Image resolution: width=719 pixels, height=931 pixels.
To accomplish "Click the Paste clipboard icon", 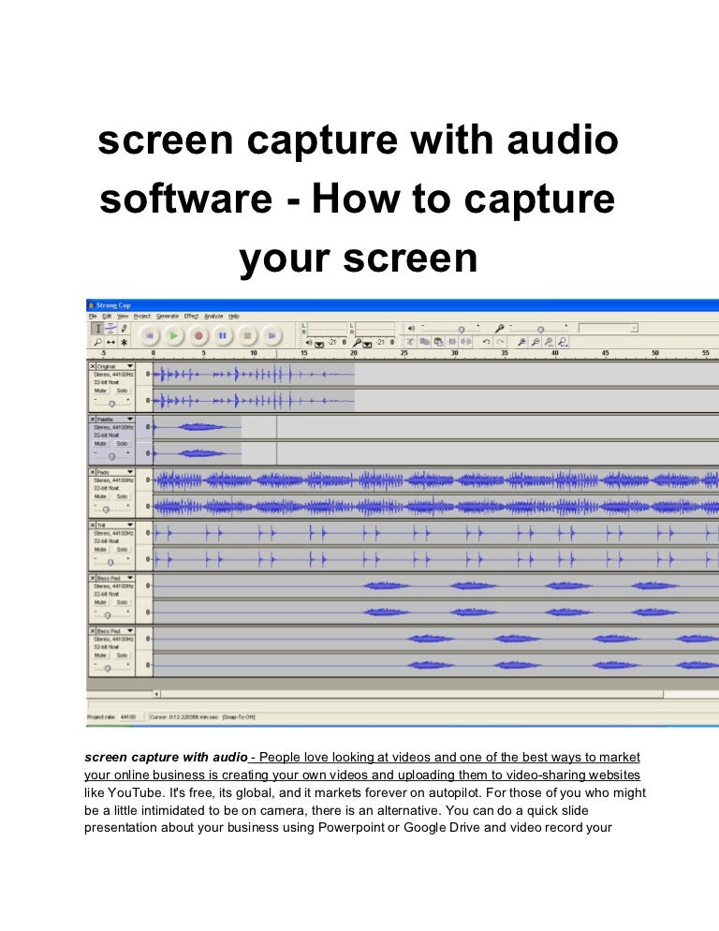I will pos(438,342).
